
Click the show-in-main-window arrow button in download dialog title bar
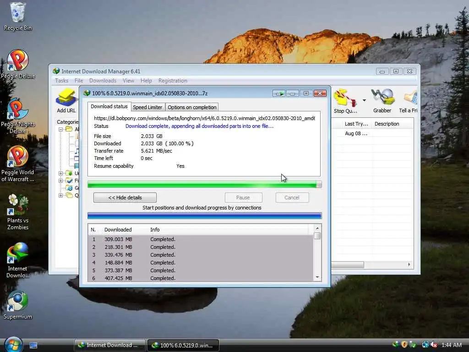point(279,93)
